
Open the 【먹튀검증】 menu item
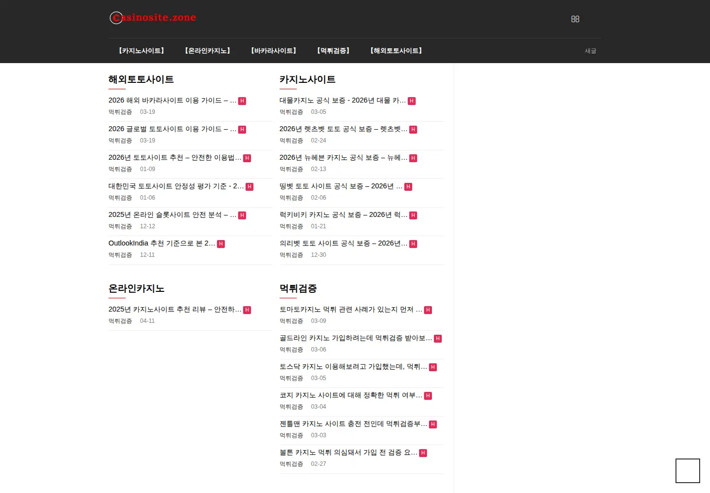click(x=333, y=51)
